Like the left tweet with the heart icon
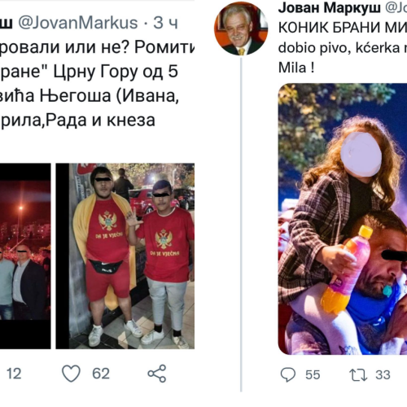 71,374
